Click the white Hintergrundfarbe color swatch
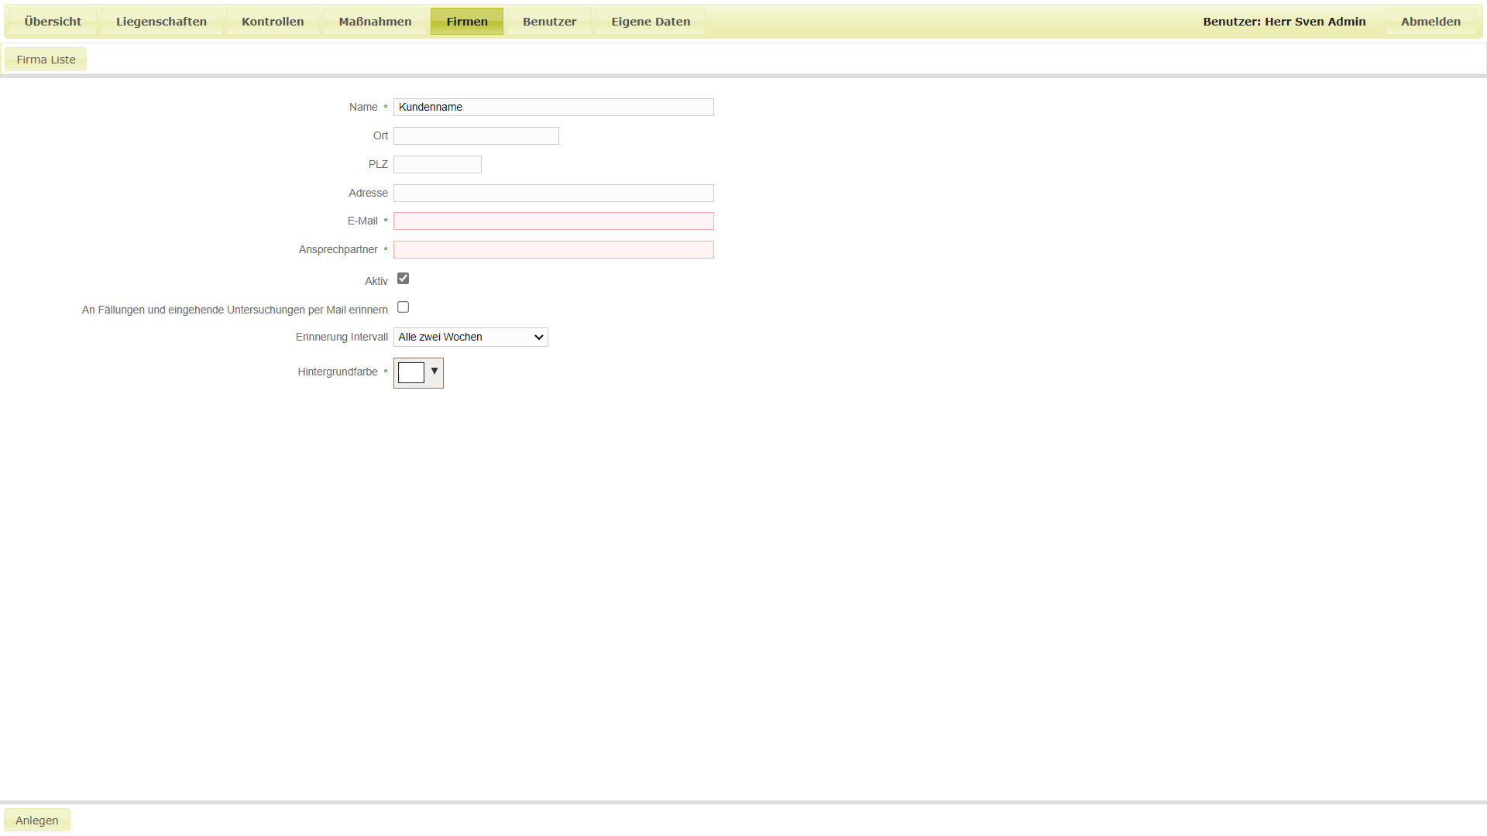The height and width of the screenshot is (836, 1487). [411, 373]
